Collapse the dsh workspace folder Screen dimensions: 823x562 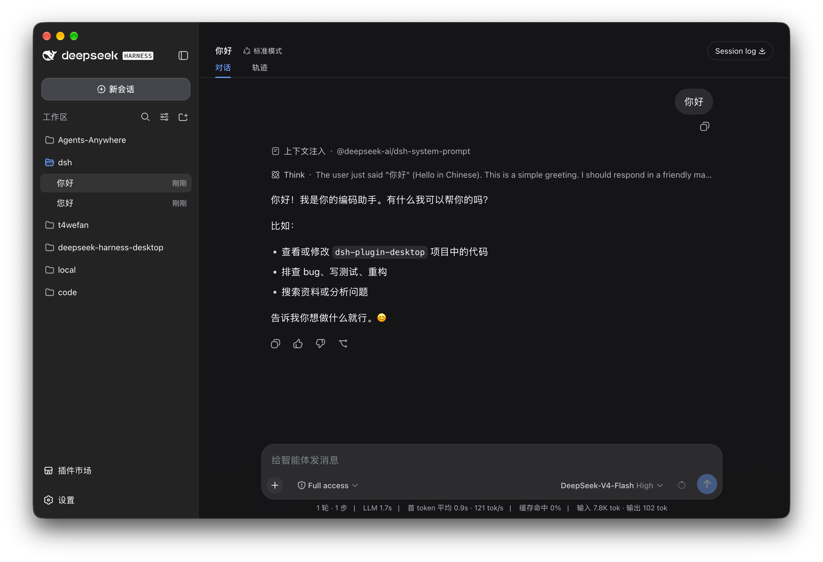(116, 162)
